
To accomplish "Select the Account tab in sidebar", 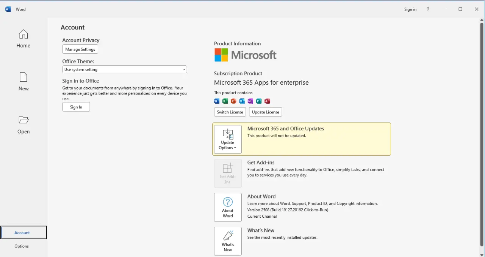I will (23, 233).
